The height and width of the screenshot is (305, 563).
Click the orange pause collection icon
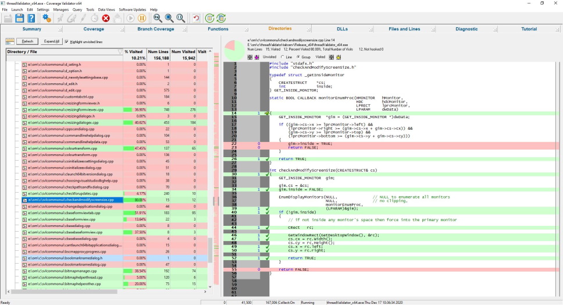pos(142,18)
